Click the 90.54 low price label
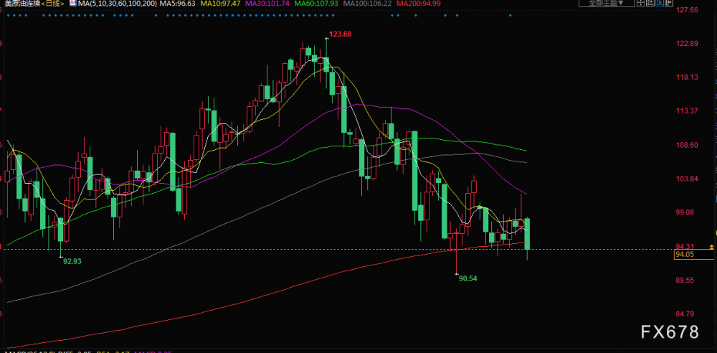The image size is (717, 353). click(467, 278)
